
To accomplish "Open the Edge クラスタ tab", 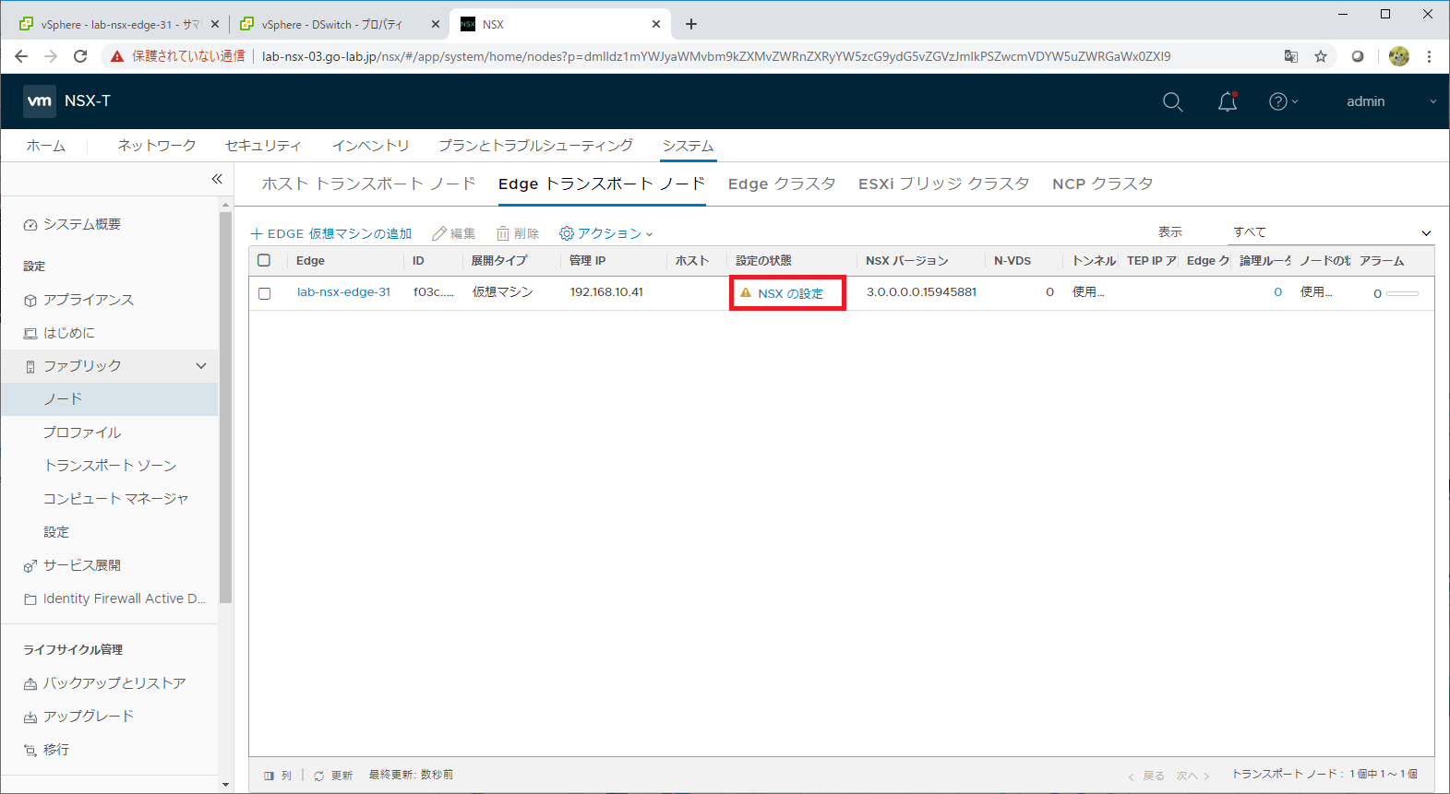I will point(782,184).
